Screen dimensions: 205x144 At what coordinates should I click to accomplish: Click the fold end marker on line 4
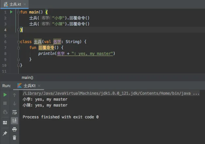18,30
